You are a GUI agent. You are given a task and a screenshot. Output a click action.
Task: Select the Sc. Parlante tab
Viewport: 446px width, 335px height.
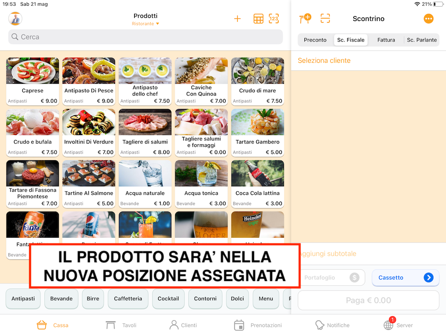[422, 40]
